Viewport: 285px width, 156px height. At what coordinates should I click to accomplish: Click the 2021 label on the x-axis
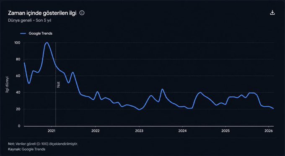pos(52,131)
